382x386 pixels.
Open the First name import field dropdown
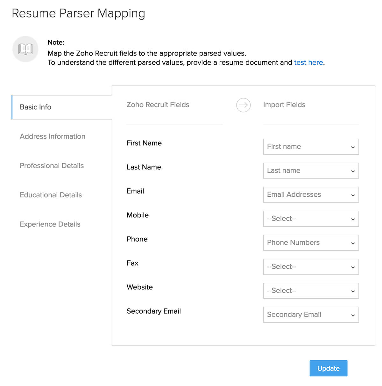coord(311,147)
